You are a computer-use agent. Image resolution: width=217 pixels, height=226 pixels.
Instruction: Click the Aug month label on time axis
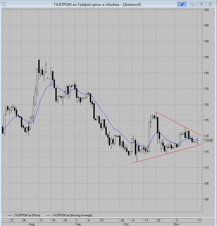point(32,224)
